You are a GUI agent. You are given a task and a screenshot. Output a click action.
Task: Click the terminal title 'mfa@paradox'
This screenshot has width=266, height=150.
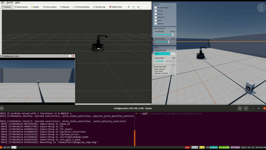133,108
